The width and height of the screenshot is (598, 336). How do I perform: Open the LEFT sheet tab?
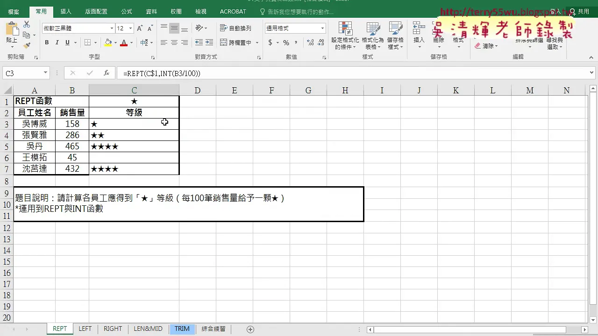85,329
